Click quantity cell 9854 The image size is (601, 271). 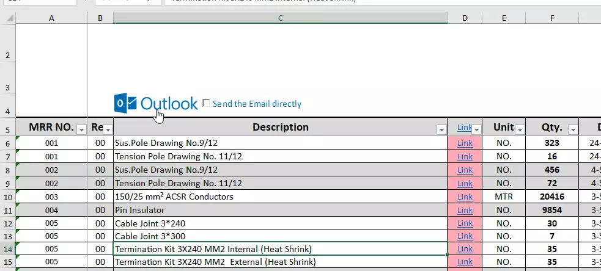tap(552, 210)
